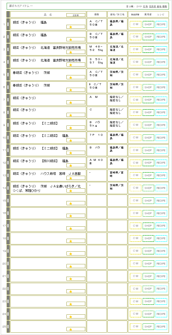The height and width of the screenshot is (335, 172).
Task: Open RECIPE for row 3 Hokkaido cucumber
Action: pos(161,50)
